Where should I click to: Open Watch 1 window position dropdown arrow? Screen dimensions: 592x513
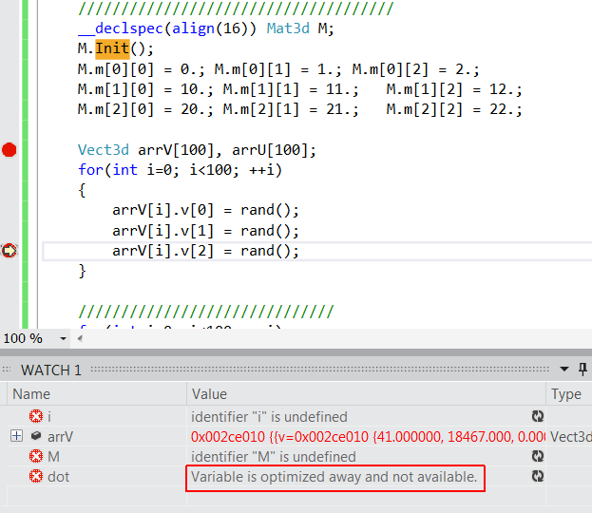[x=564, y=369]
